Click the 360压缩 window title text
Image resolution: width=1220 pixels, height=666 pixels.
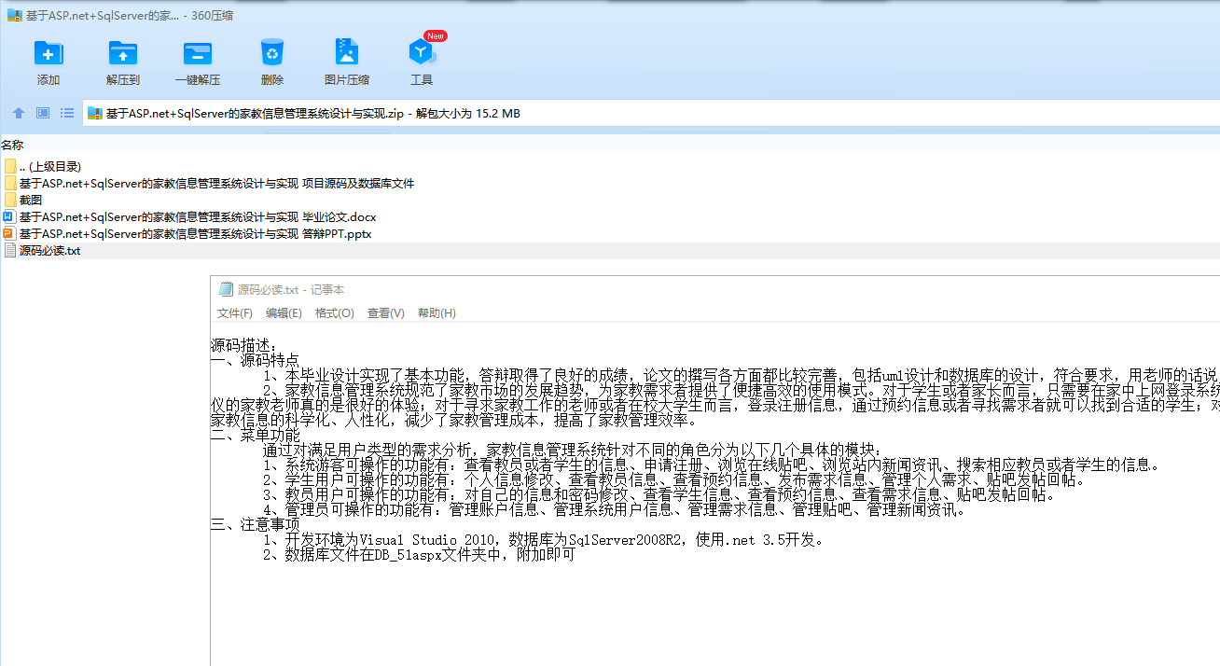(130, 16)
